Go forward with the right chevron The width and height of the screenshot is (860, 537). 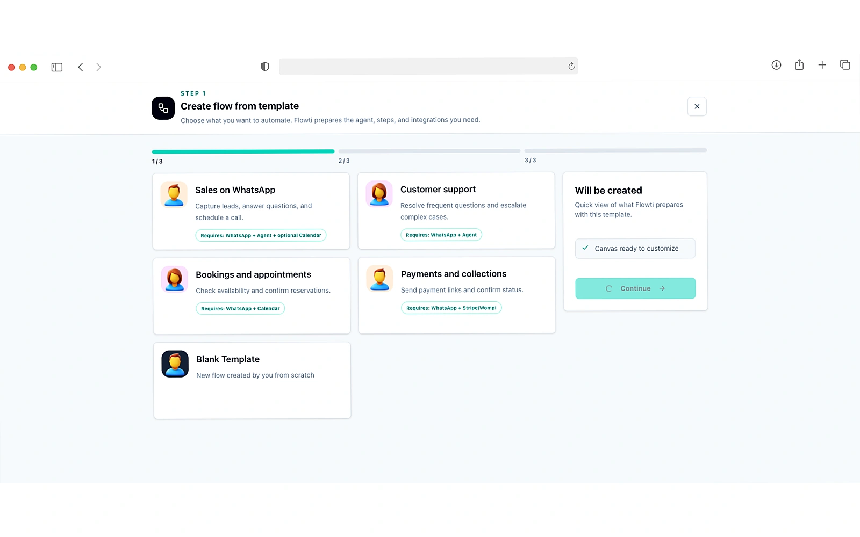[x=98, y=67]
